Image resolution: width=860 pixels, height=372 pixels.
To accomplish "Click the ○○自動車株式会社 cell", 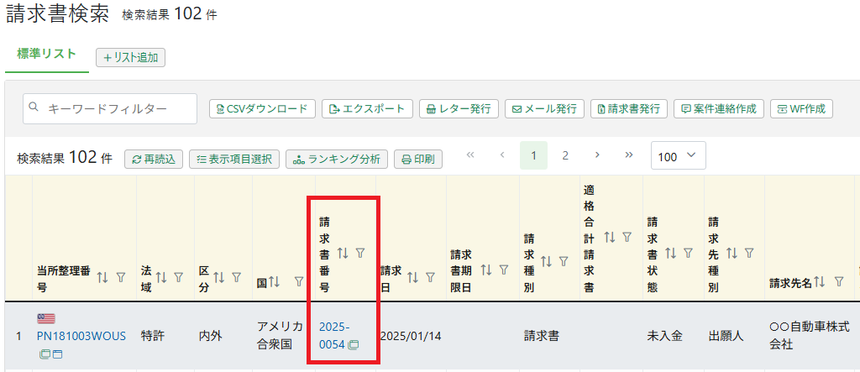I will pos(810,336).
